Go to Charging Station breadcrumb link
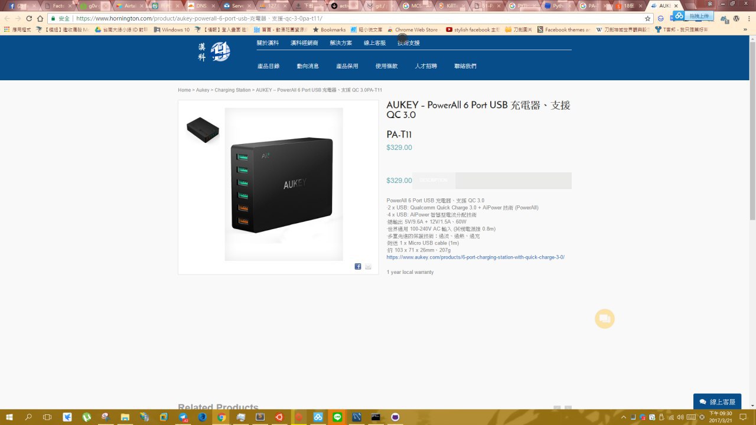756x425 pixels. pos(233,90)
